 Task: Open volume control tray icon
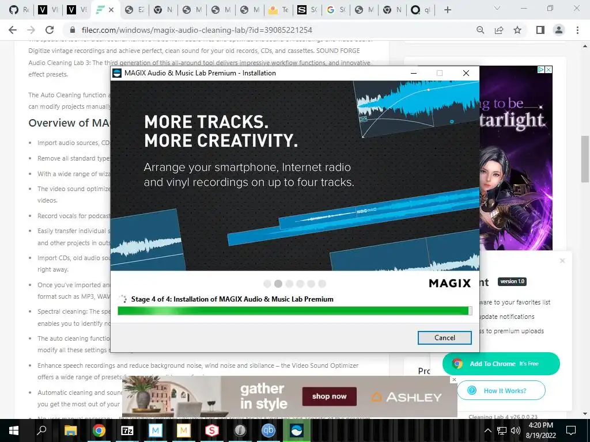tap(515, 430)
